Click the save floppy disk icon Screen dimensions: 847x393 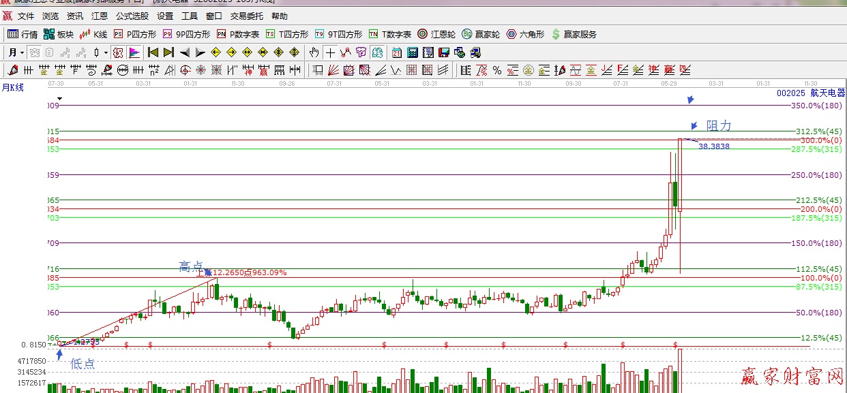444,52
